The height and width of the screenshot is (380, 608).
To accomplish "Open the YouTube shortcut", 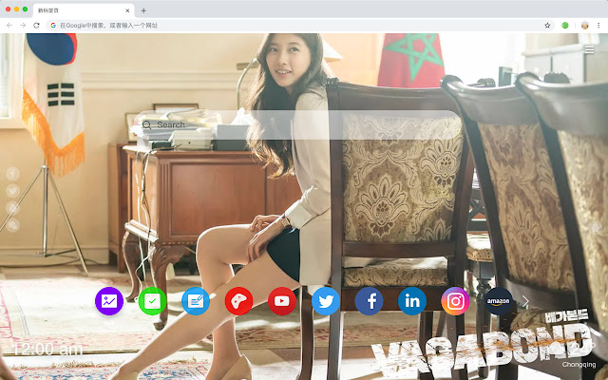I will coord(282,301).
